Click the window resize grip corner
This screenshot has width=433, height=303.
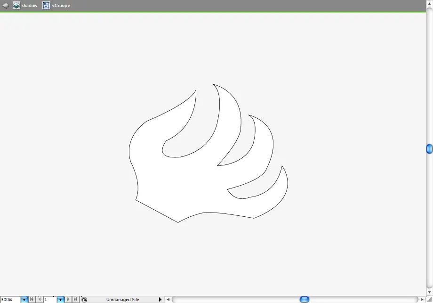429,299
